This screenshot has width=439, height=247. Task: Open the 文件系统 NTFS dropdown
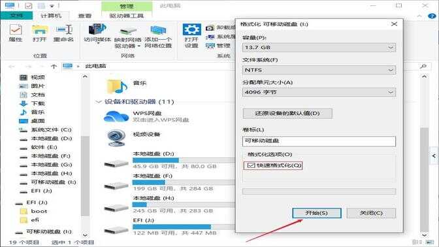(x=319, y=70)
